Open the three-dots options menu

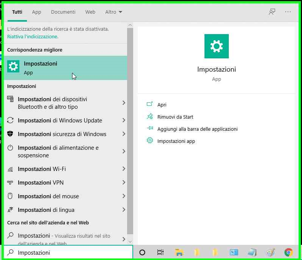pyautogui.click(x=288, y=12)
